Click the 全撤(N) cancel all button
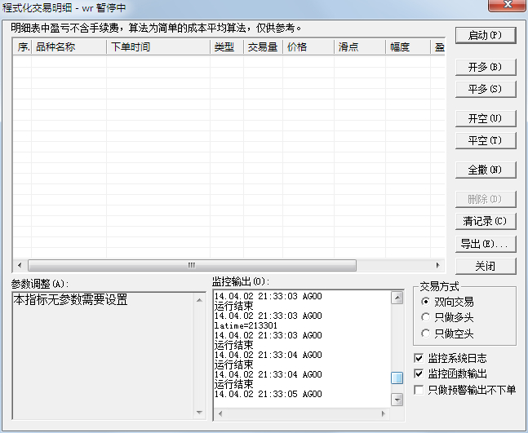Image resolution: width=528 pixels, height=433 pixels. 486,170
